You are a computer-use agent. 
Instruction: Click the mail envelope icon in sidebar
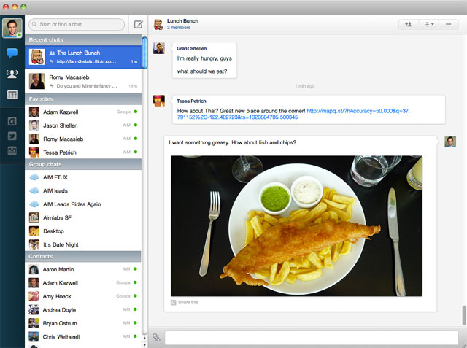pyautogui.click(x=12, y=151)
